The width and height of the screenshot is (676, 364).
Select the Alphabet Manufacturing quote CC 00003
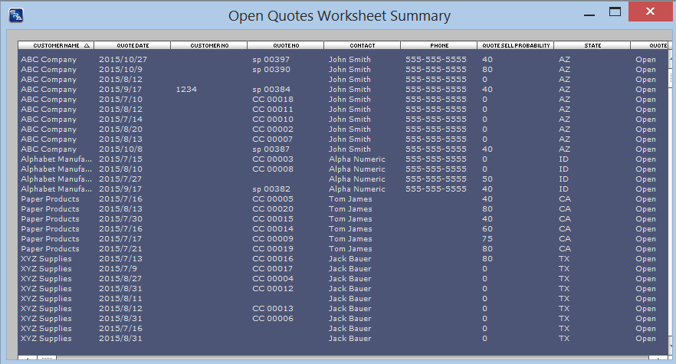pyautogui.click(x=272, y=159)
